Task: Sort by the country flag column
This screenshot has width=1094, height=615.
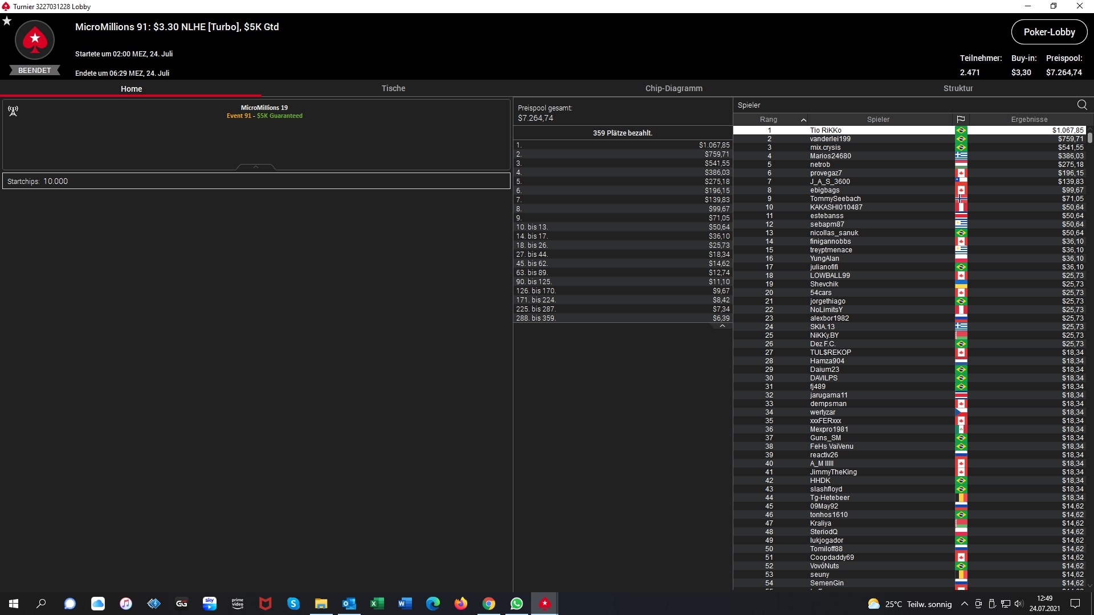Action: point(961,120)
